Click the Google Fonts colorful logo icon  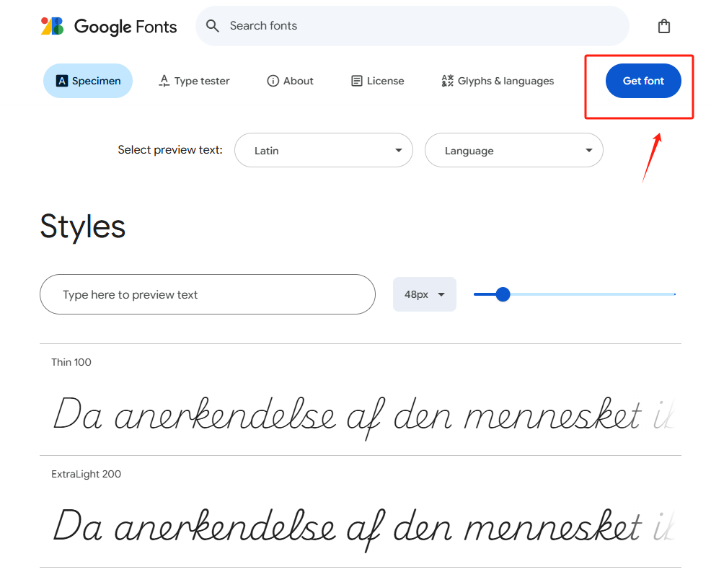(53, 27)
